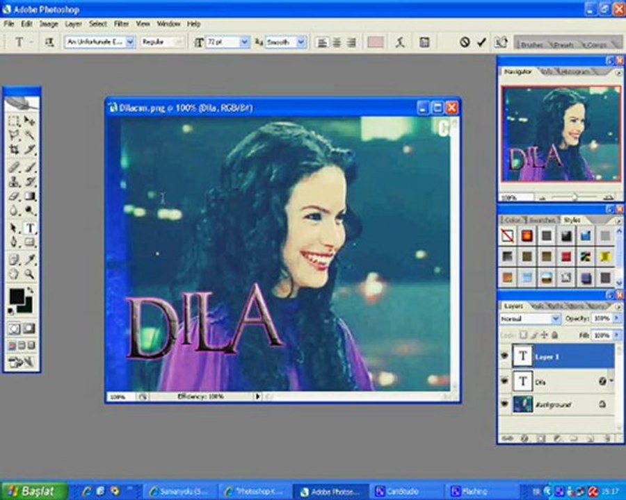Select the Dodge tool

29,210
